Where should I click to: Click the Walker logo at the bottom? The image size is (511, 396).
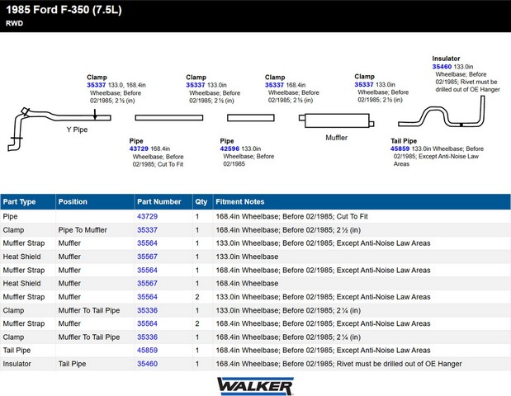point(255,387)
